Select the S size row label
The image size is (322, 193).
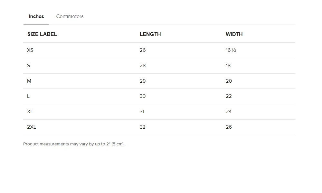(x=29, y=66)
